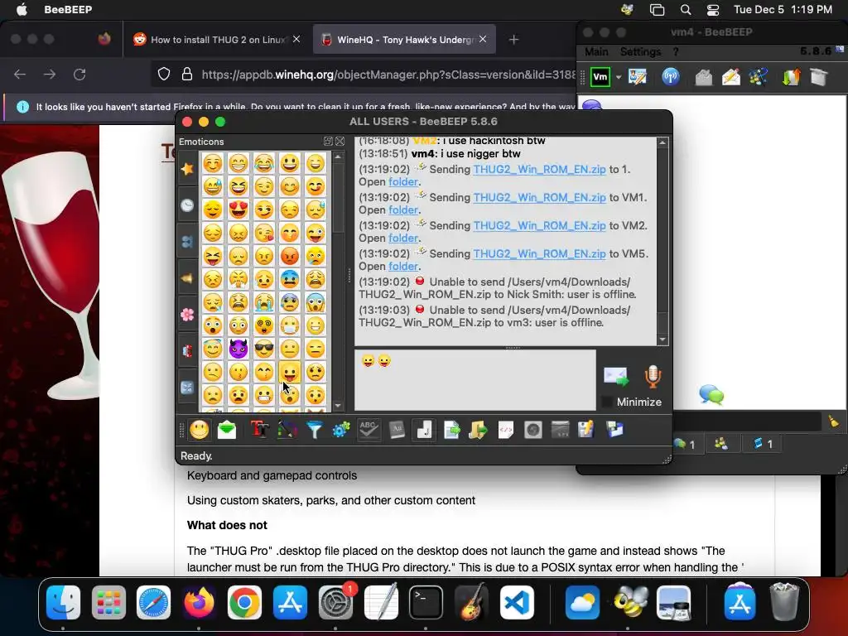Select favorites star emoticon category
This screenshot has height=636, width=848.
[x=187, y=169]
